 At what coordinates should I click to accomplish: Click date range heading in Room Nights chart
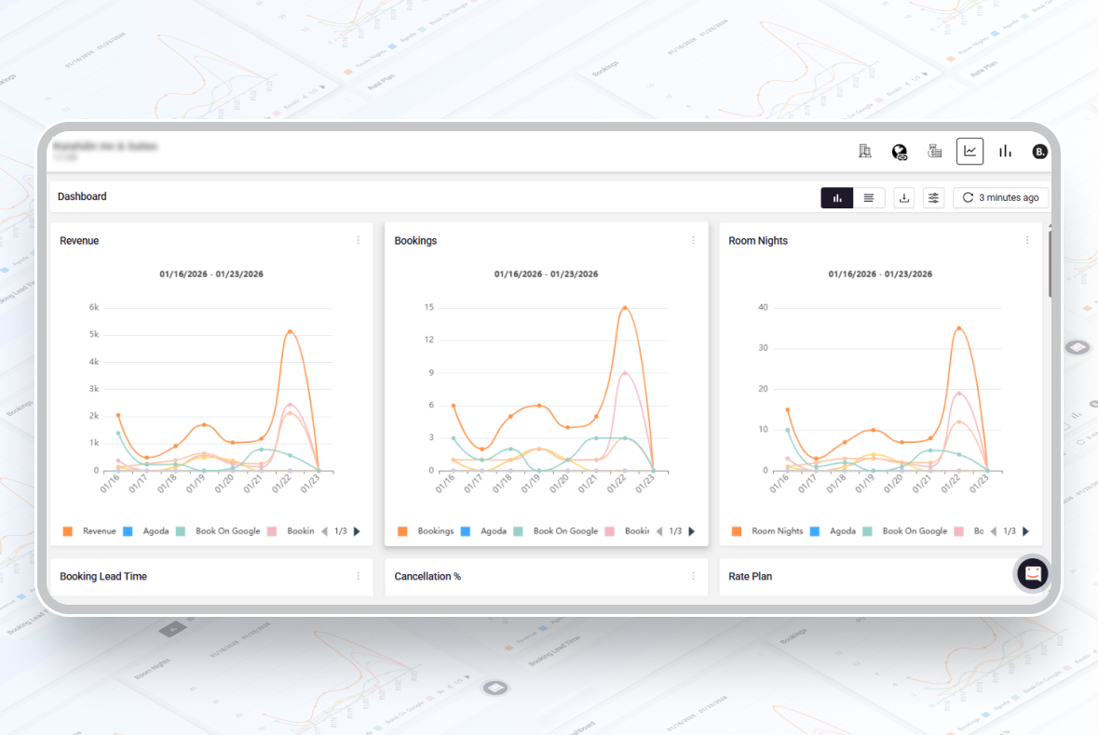tap(880, 274)
